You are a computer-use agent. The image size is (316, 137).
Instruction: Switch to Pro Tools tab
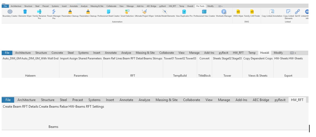pyautogui.click(x=200, y=6)
